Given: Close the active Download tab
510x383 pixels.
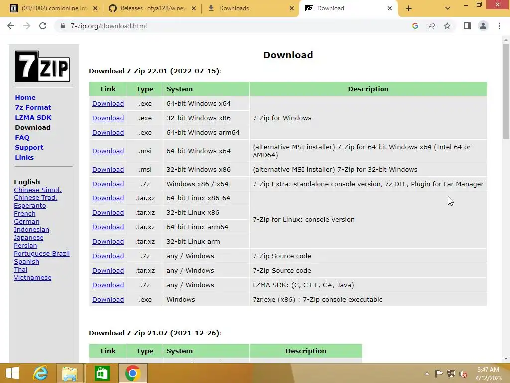Looking at the screenshot, I should (x=390, y=9).
